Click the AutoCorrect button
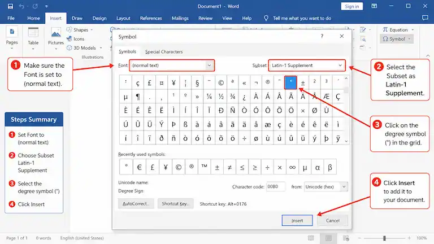 136,203
